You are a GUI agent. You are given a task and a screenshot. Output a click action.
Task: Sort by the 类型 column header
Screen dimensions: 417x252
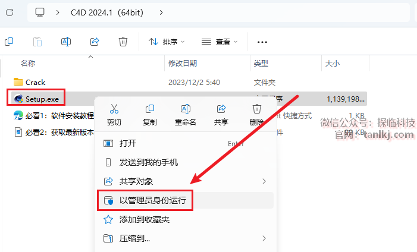261,63
